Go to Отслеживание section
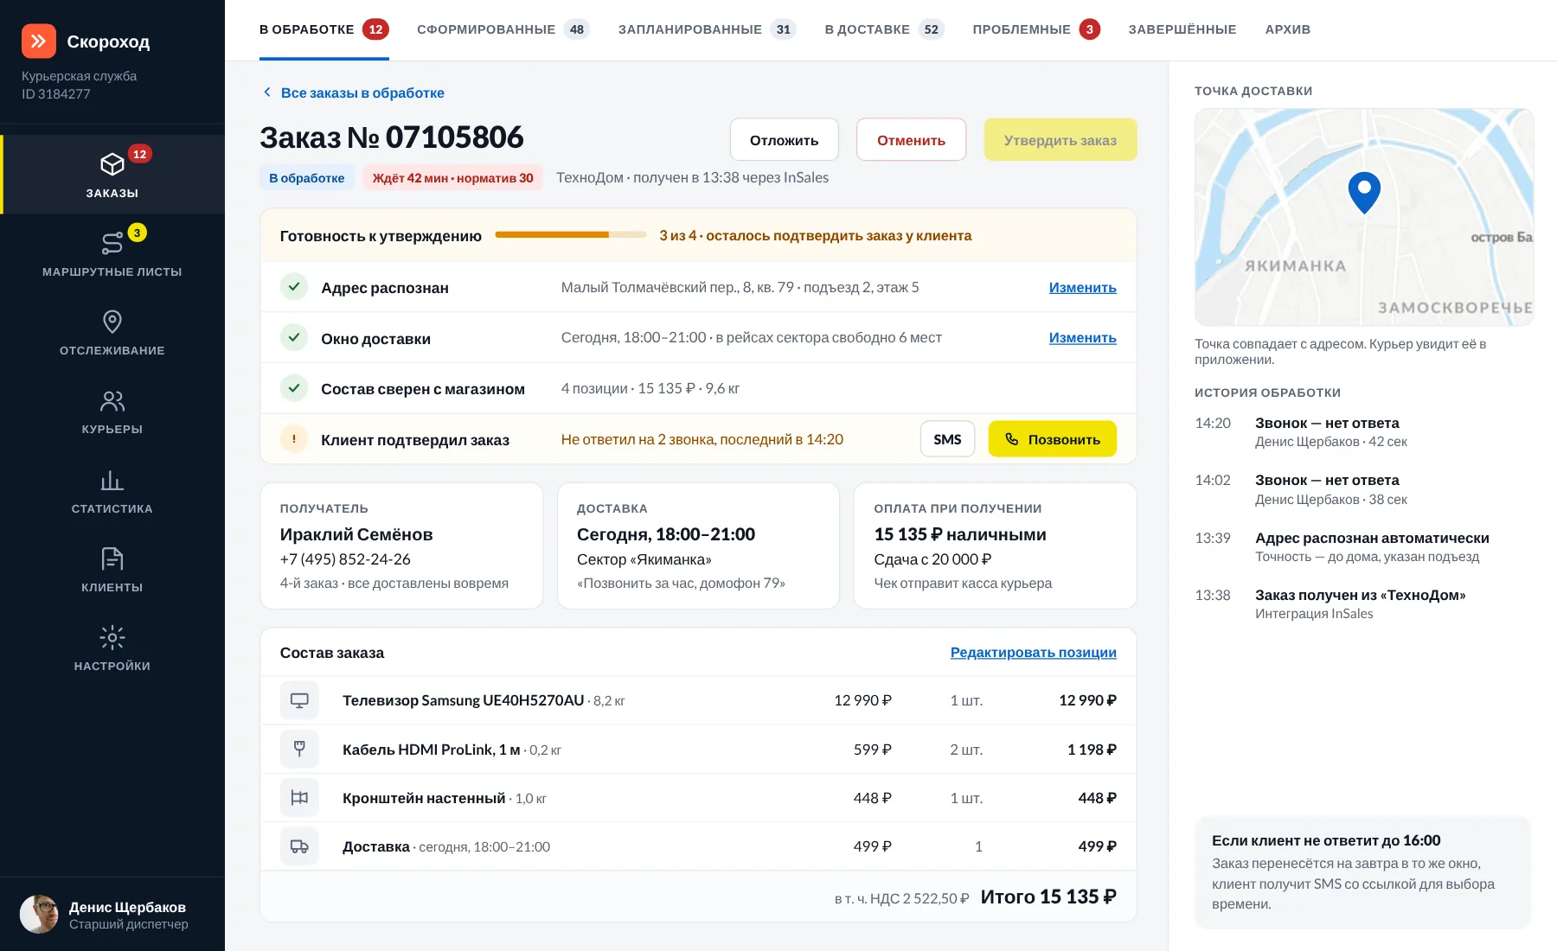This screenshot has height=951, width=1557. coord(112,333)
